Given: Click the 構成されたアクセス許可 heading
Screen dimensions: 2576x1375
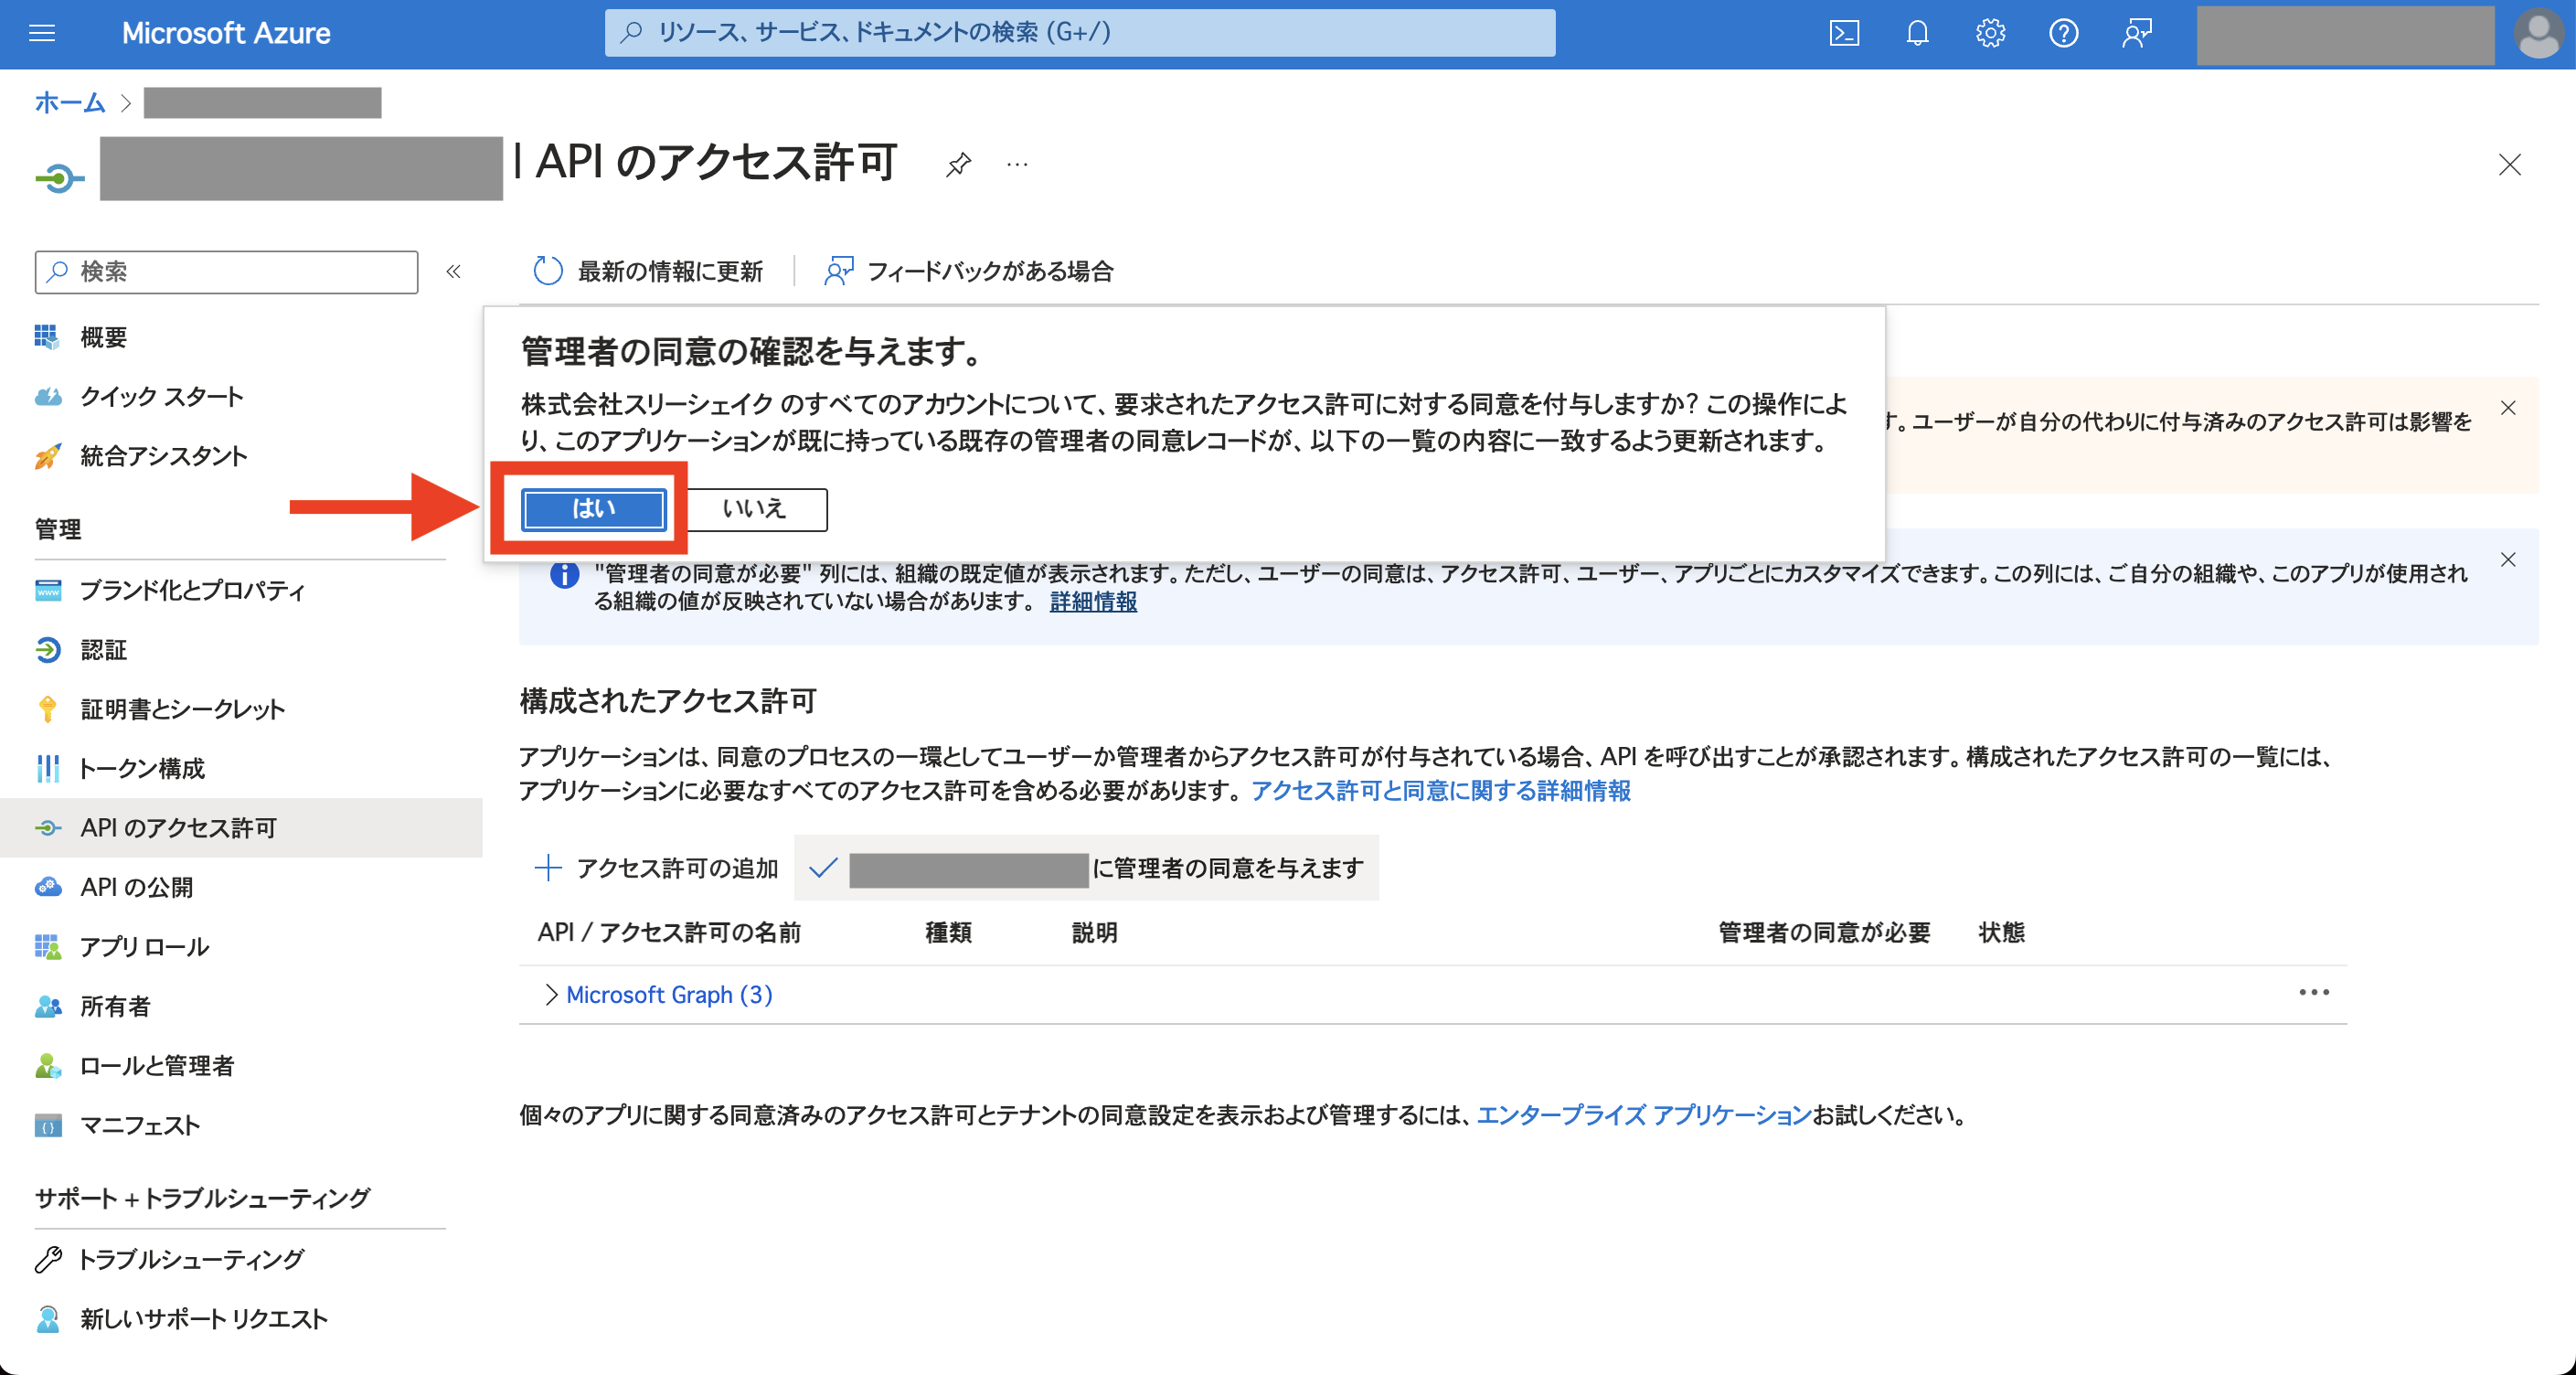Looking at the screenshot, I should point(668,701).
